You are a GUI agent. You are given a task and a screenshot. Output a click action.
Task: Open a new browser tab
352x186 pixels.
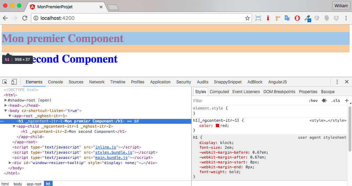[113, 7]
